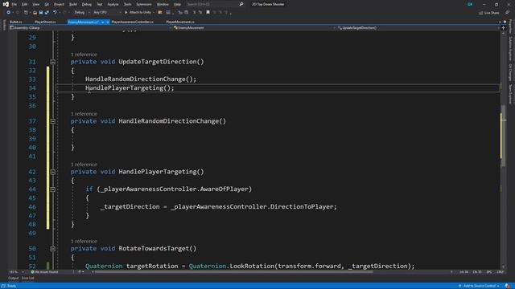This screenshot has width=515, height=289.
Task: Open the Tools menu
Action: point(127,4)
